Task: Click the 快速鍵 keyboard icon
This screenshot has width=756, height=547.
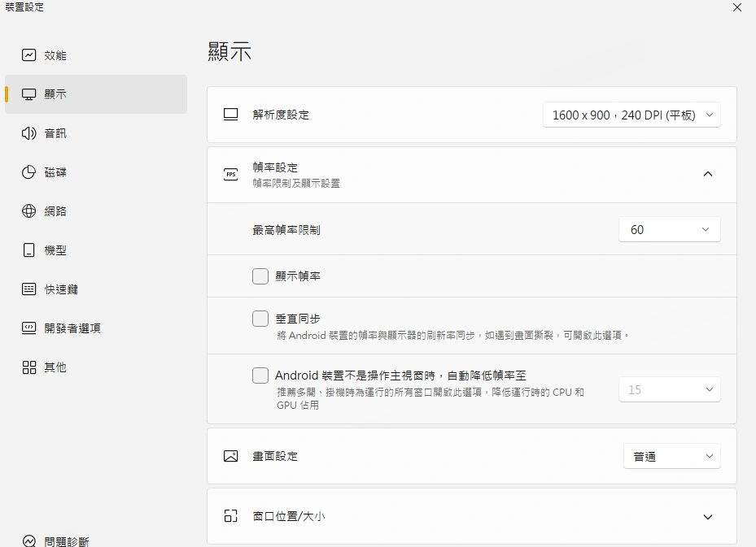Action: point(29,289)
